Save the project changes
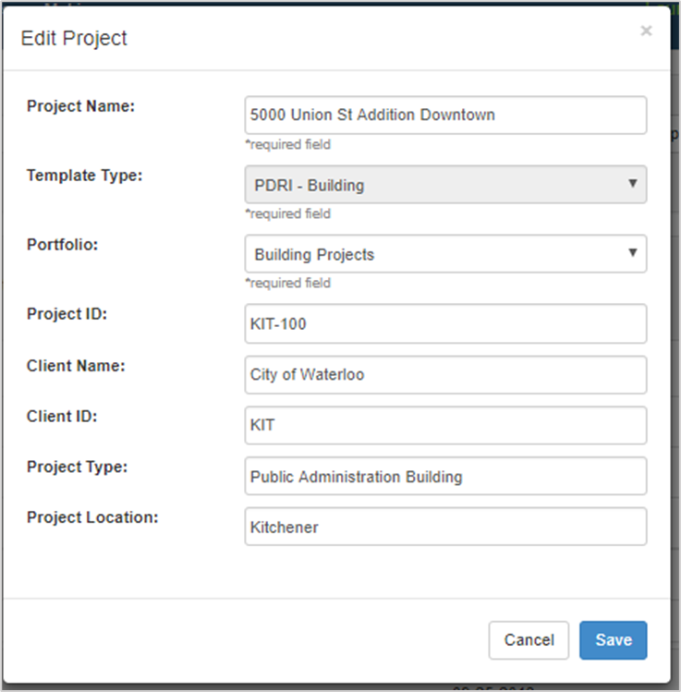 click(x=613, y=639)
